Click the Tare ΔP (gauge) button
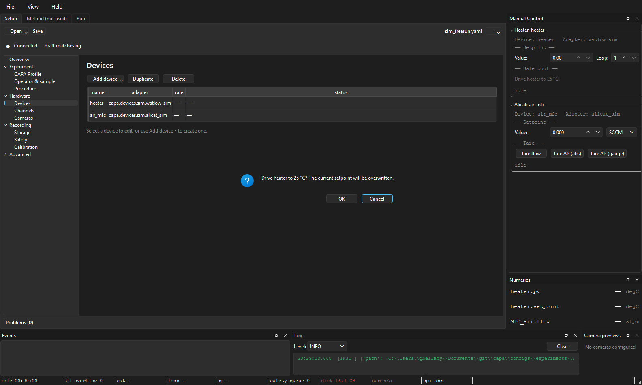The width and height of the screenshot is (642, 385). coord(607,154)
